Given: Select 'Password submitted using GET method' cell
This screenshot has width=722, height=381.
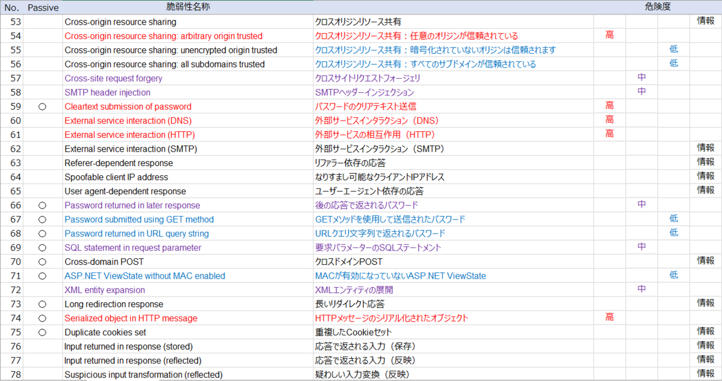Looking at the screenshot, I should (x=188, y=220).
